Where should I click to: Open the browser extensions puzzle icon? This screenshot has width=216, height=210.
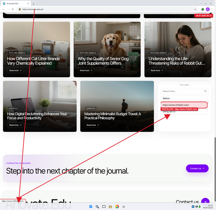[x=203, y=10]
